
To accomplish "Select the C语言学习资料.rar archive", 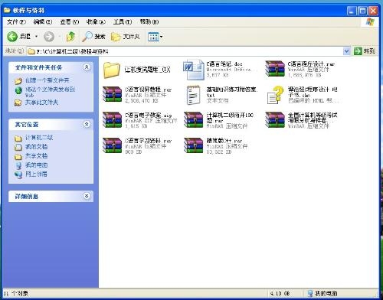I will [113, 145].
